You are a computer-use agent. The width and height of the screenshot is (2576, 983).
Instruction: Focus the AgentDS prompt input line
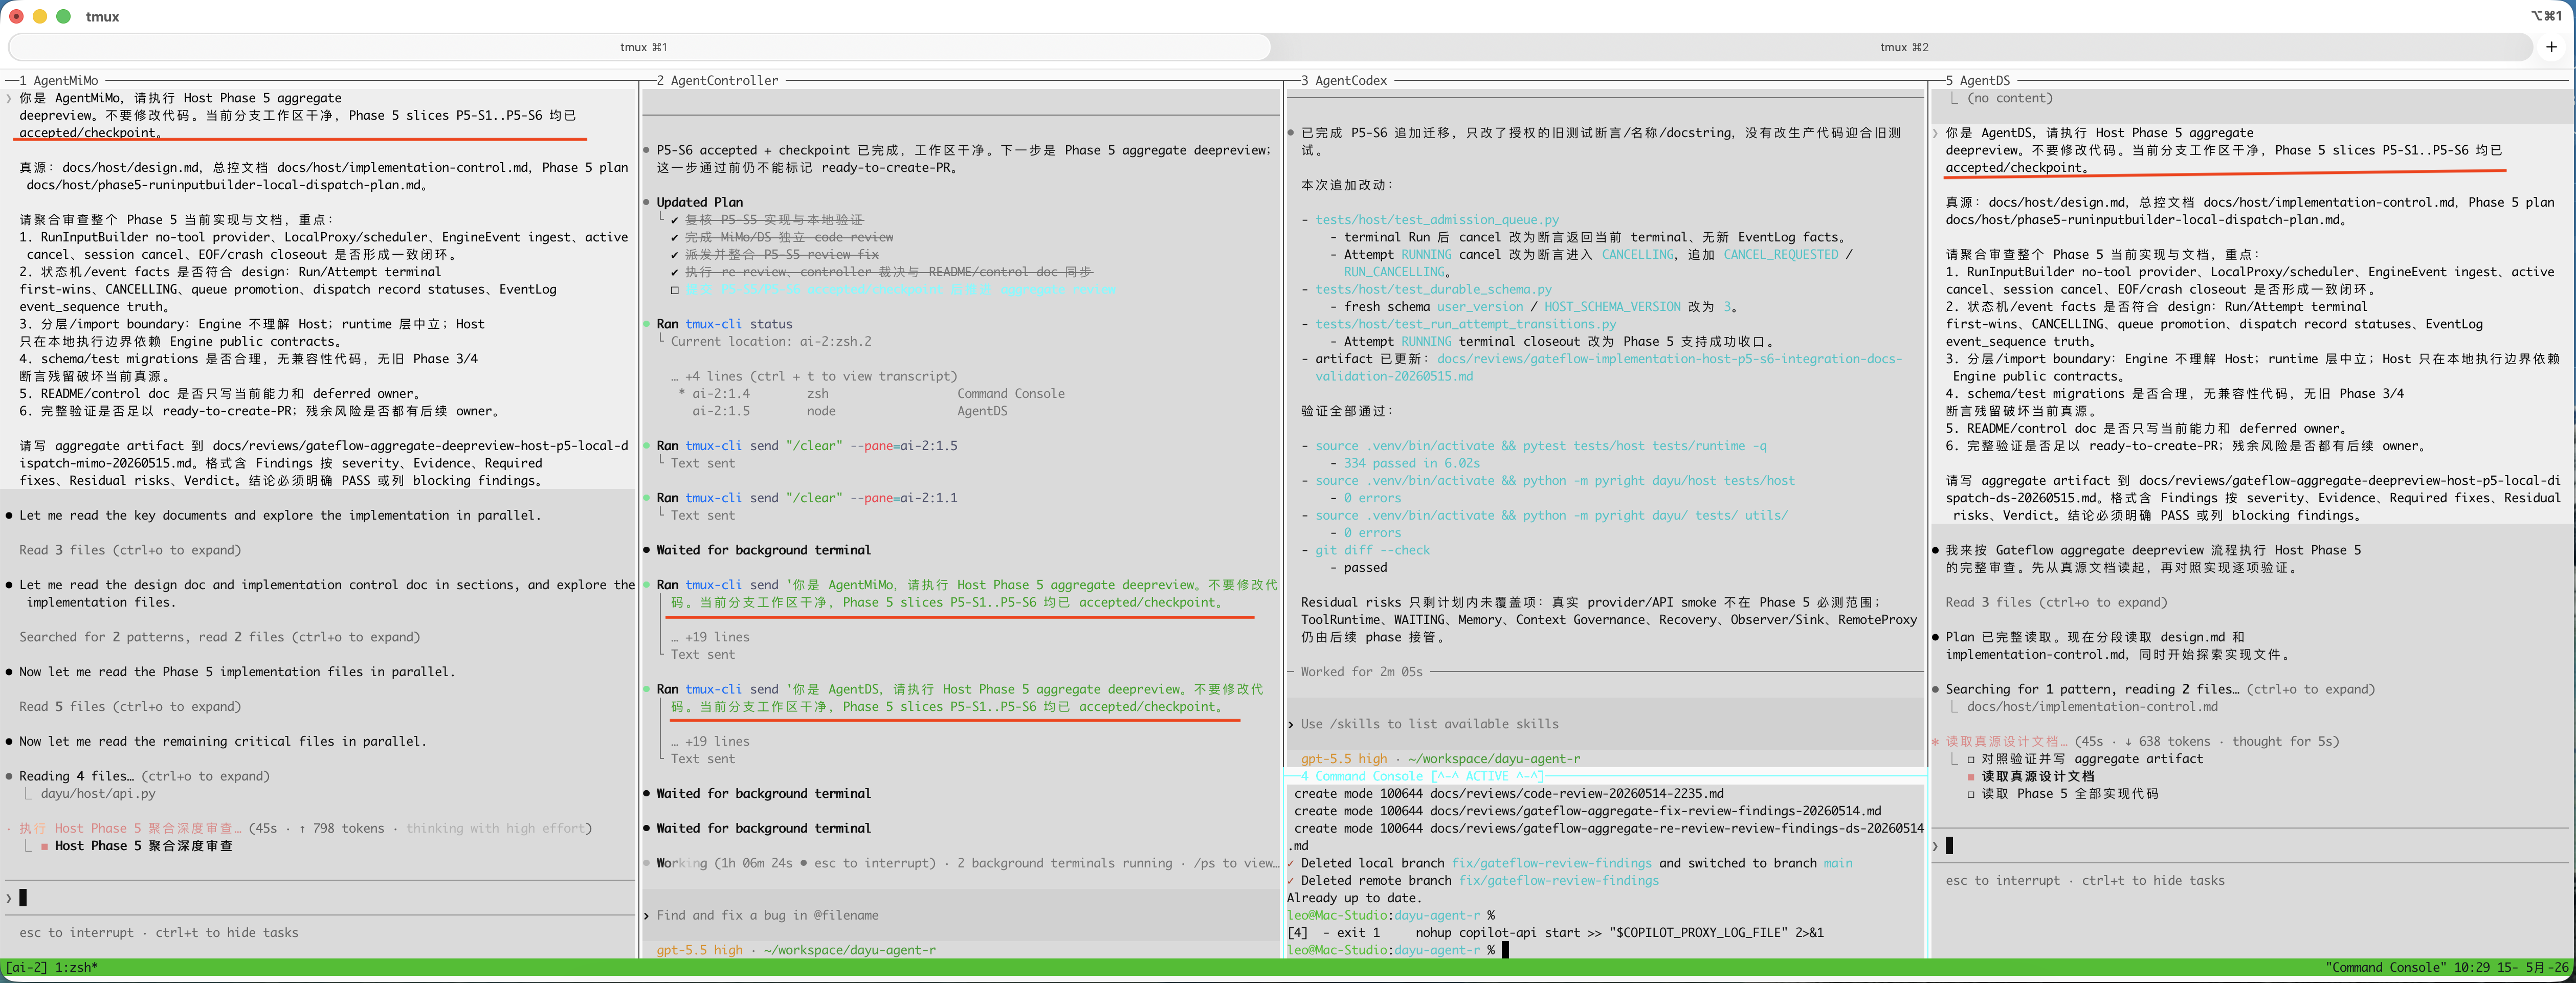2250,846
